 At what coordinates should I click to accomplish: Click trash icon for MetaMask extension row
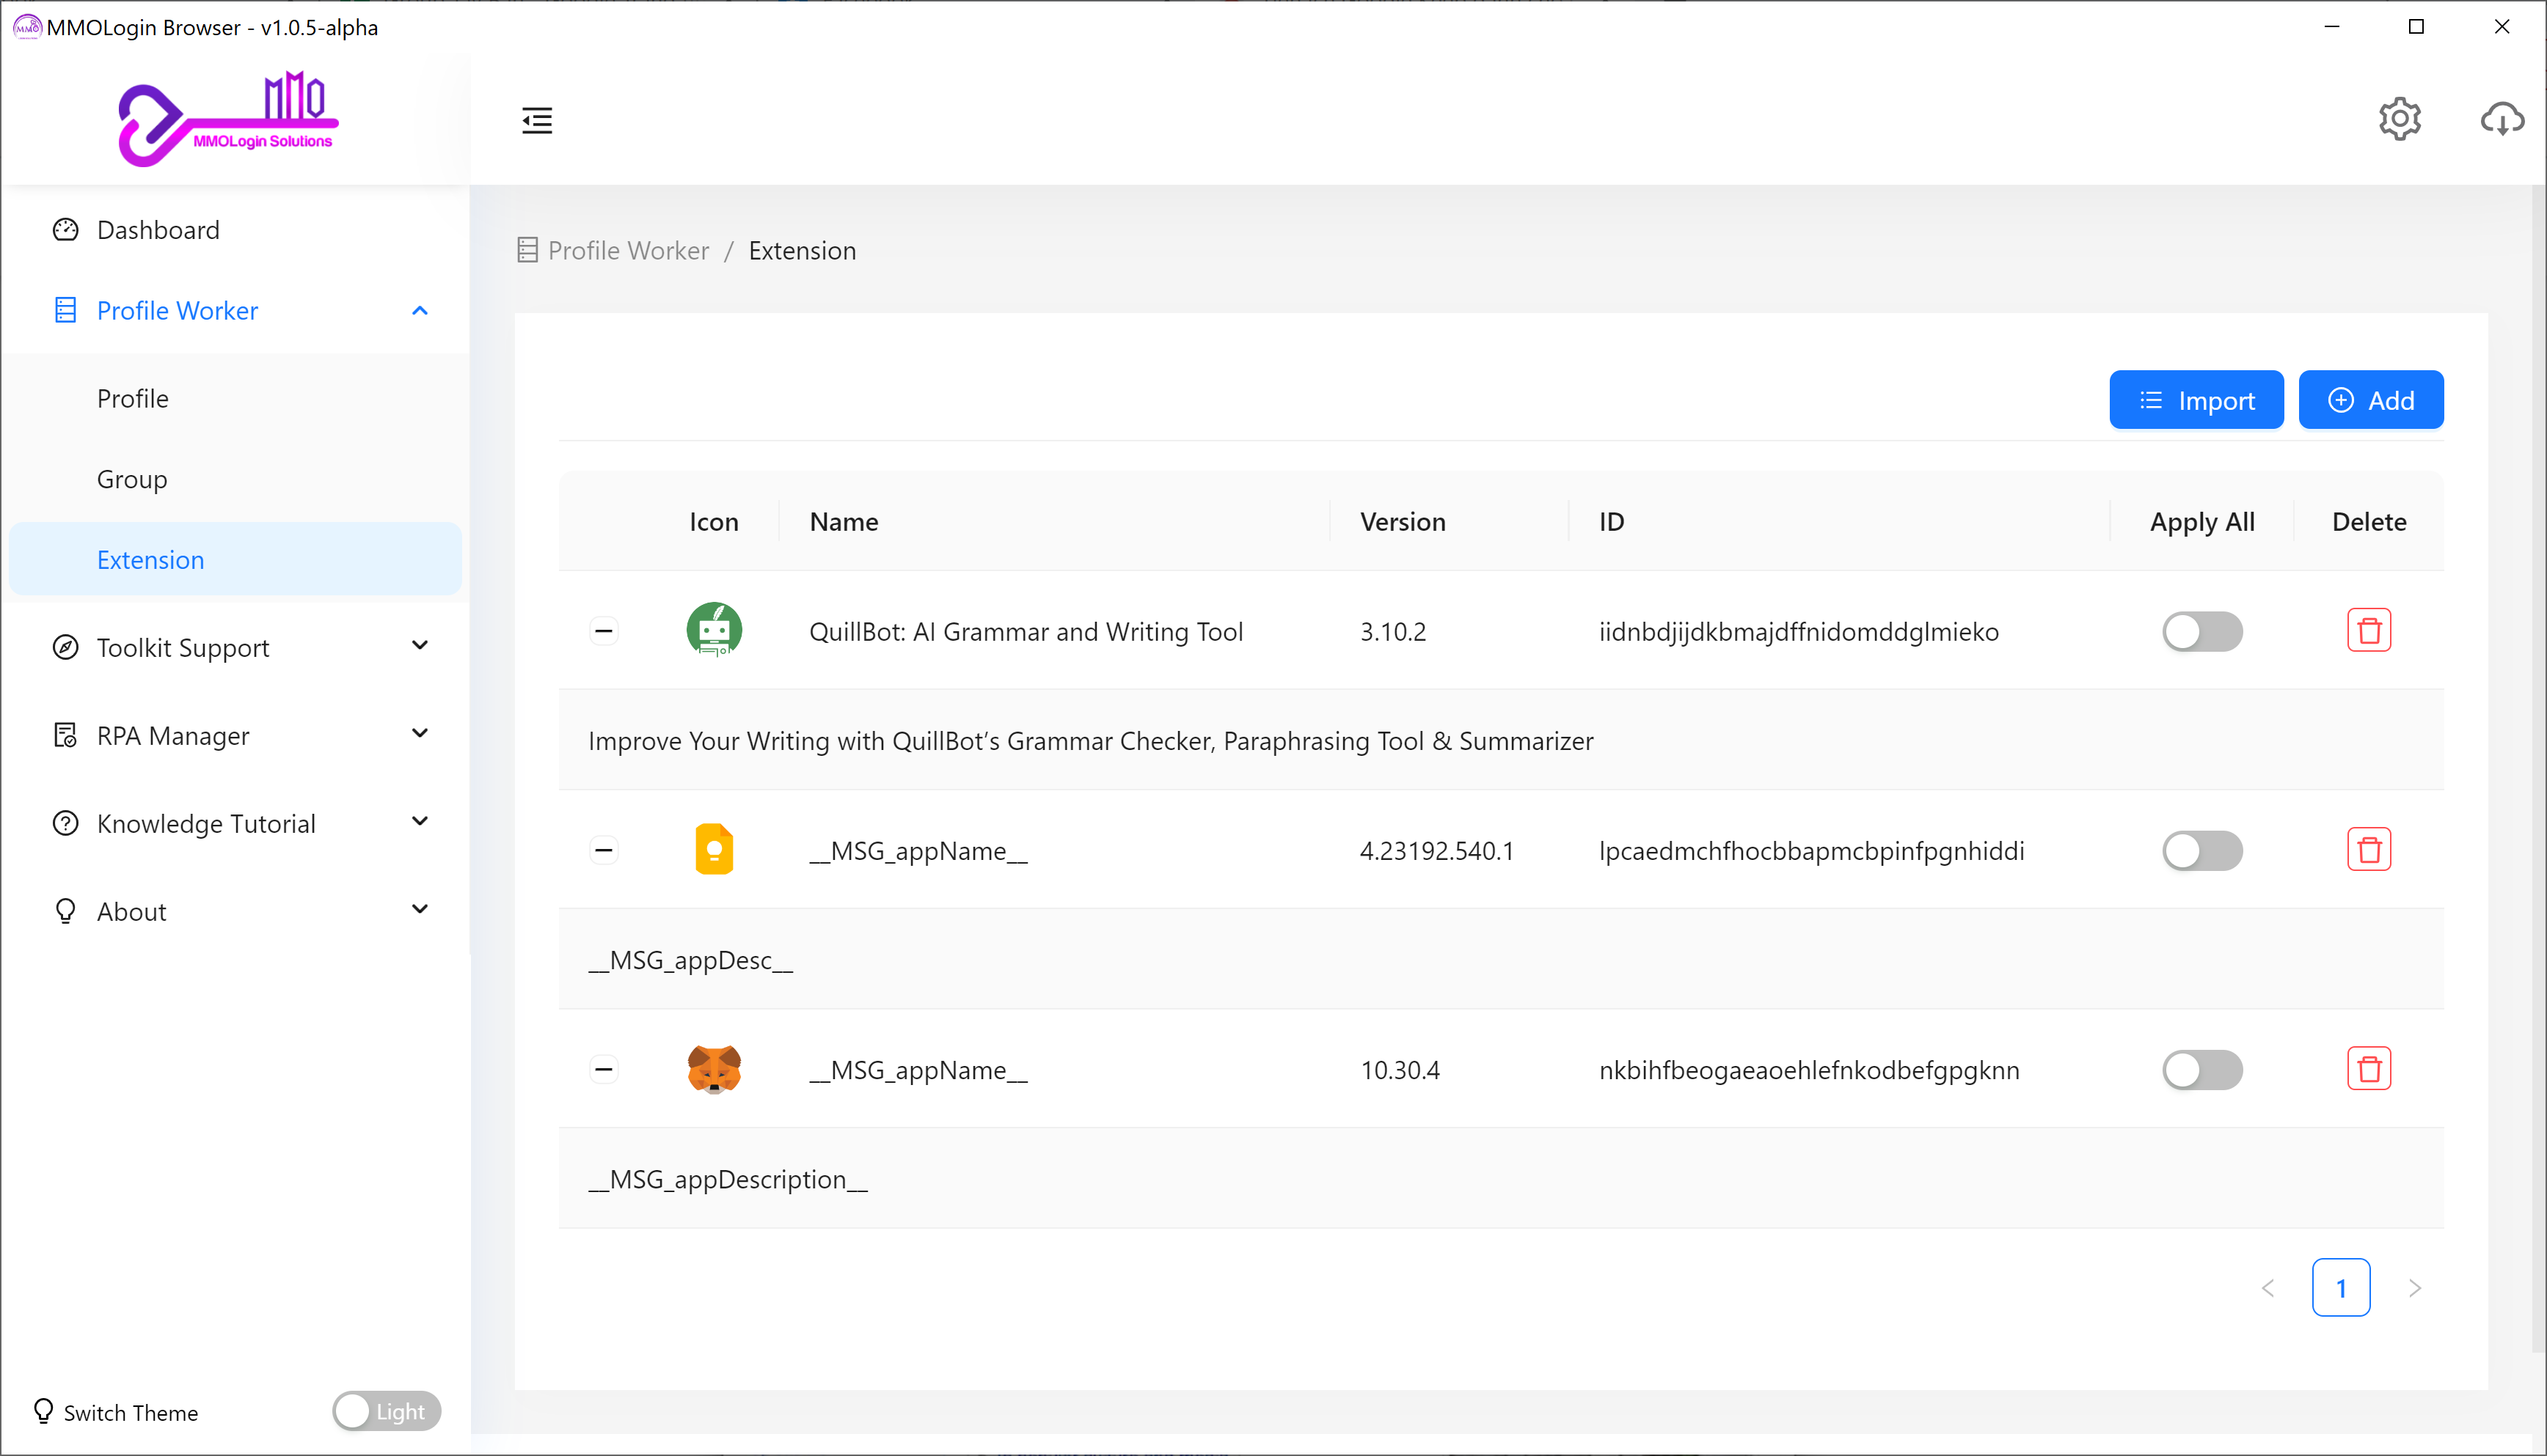(2368, 1069)
